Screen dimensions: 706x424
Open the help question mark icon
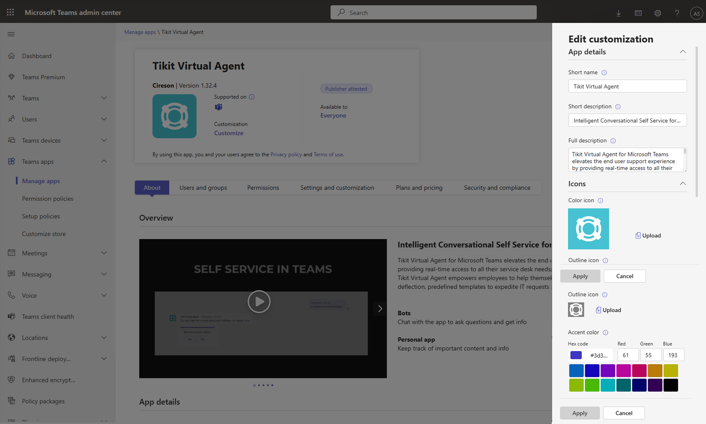coord(677,13)
